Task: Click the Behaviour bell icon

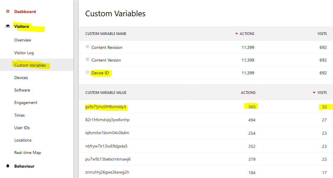Action: 8,166
